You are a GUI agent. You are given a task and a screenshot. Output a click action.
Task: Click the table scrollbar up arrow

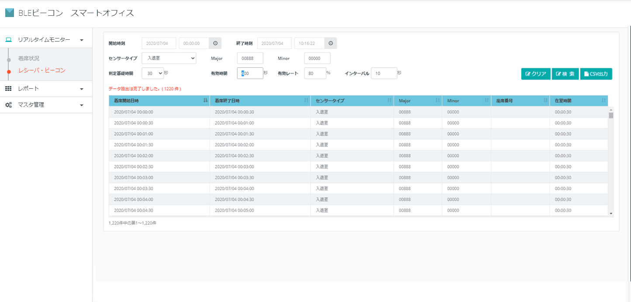tap(611, 109)
